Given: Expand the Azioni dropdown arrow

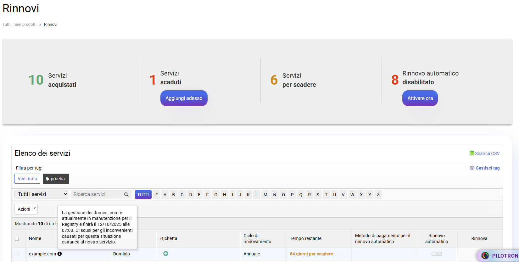Looking at the screenshot, I should (35, 209).
